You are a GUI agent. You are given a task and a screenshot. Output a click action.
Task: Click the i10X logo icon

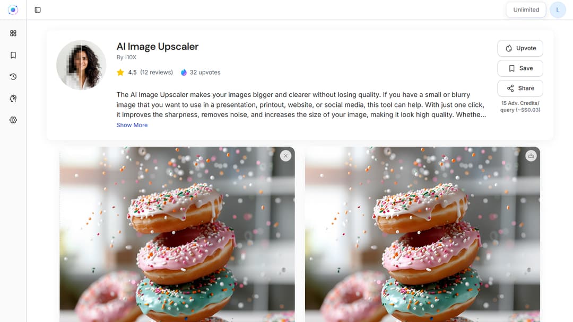click(x=13, y=10)
